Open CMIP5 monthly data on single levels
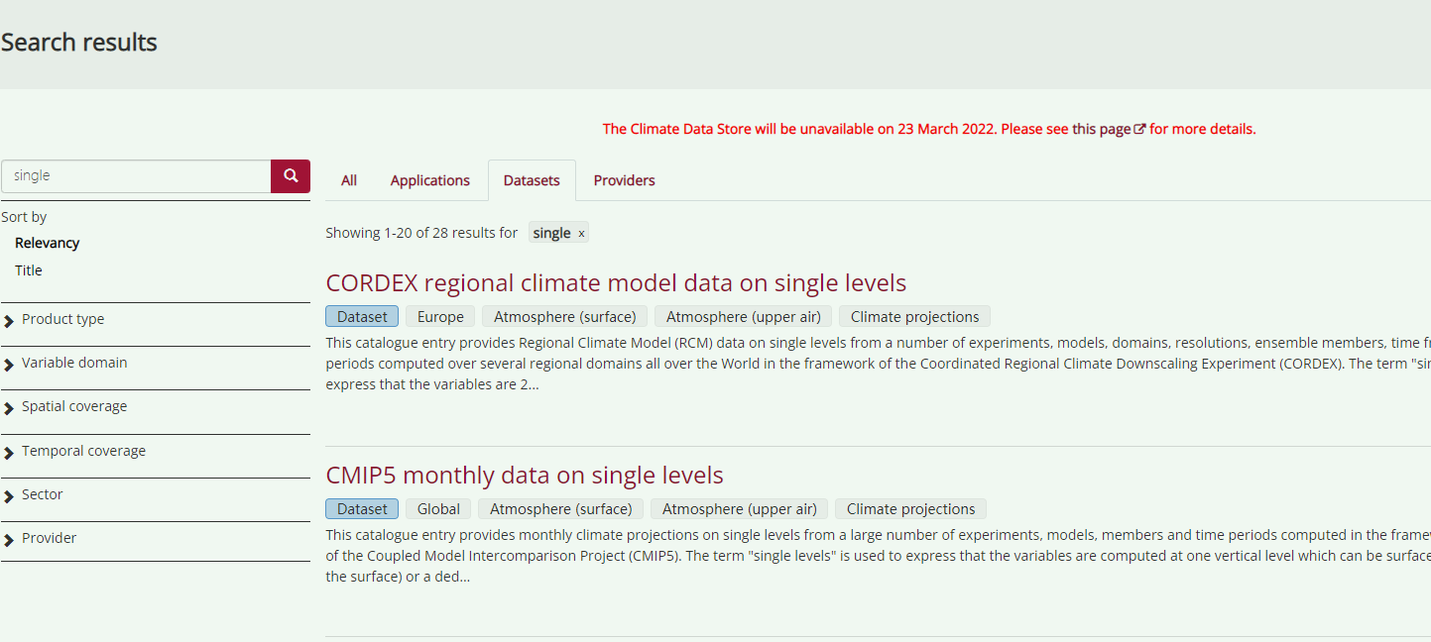This screenshot has width=1431, height=642. [525, 476]
